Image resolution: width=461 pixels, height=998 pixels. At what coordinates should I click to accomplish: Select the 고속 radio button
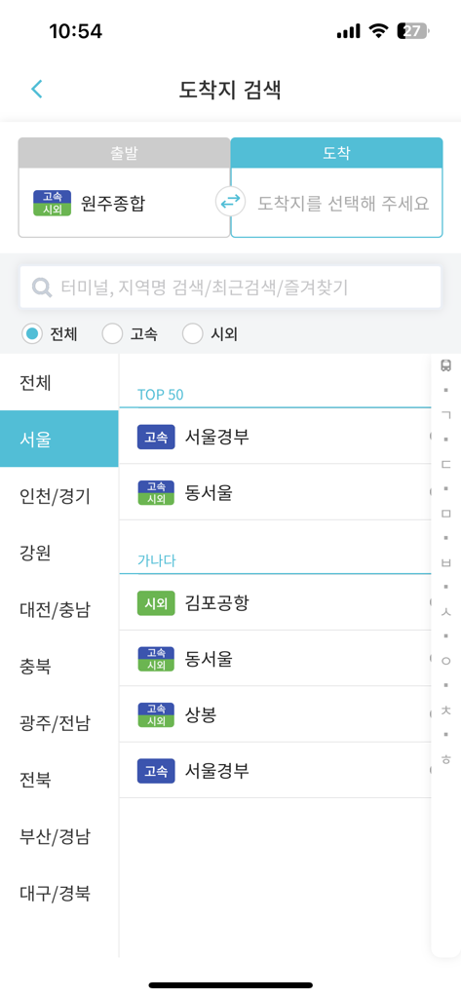112,333
